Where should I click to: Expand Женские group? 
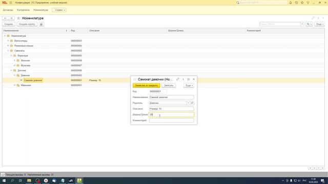point(15,60)
